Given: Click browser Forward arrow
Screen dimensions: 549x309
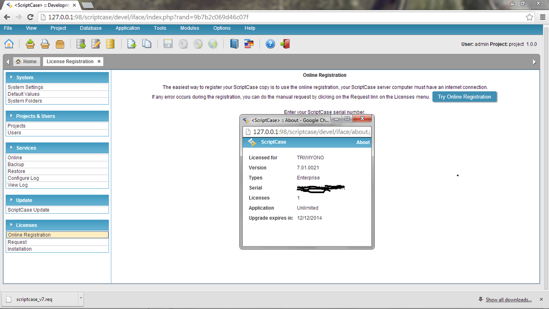Looking at the screenshot, I should coord(18,17).
